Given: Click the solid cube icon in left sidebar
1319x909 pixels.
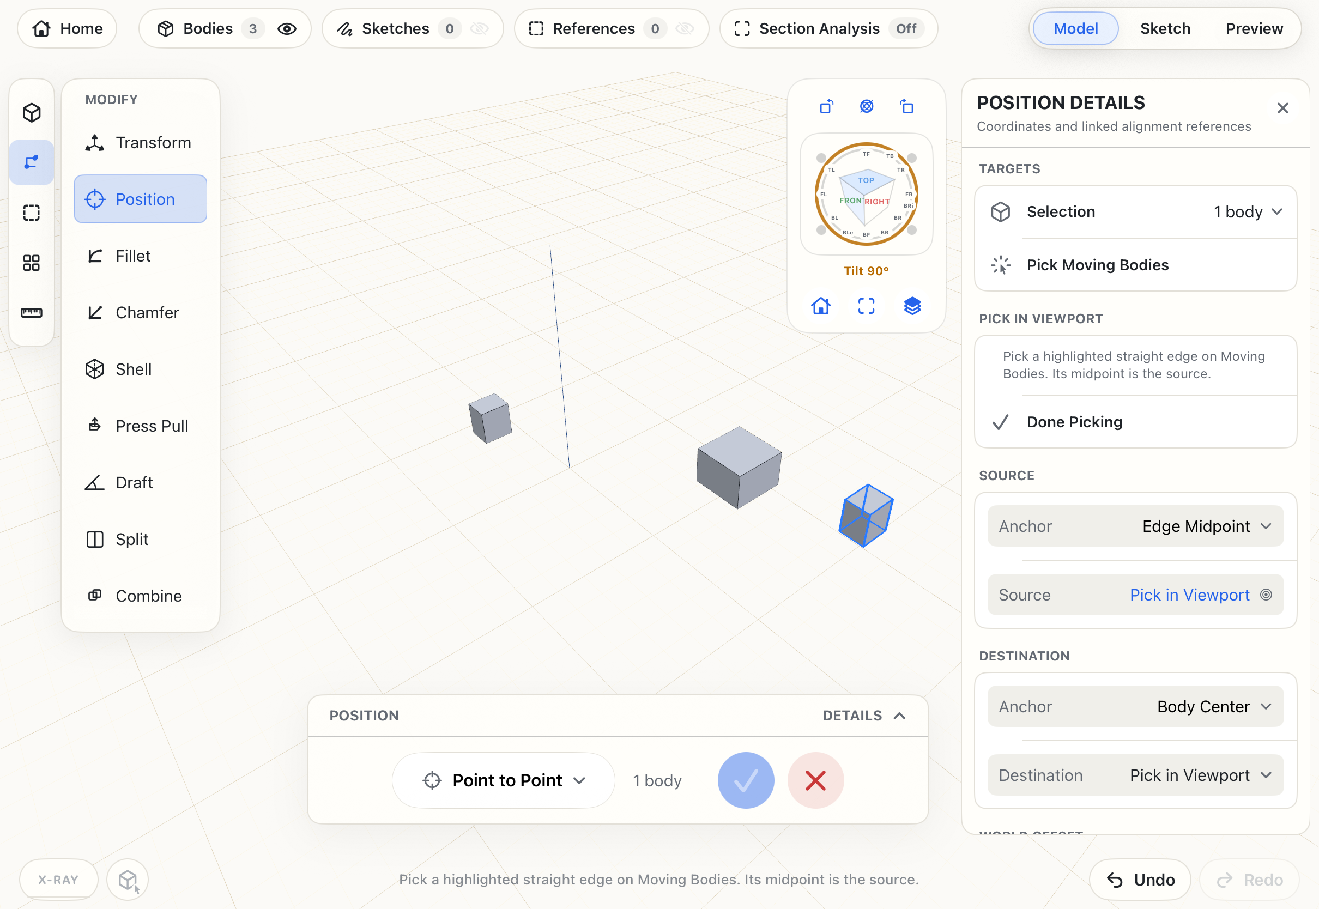Looking at the screenshot, I should pyautogui.click(x=31, y=113).
